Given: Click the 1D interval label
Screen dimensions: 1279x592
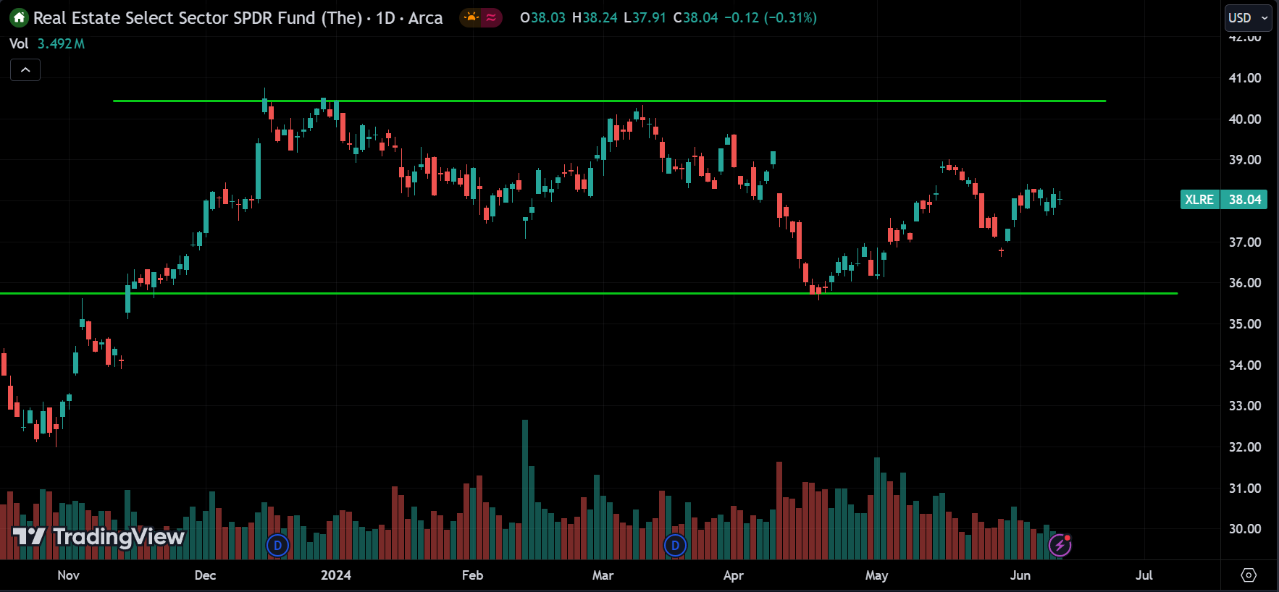Looking at the screenshot, I should tap(385, 17).
